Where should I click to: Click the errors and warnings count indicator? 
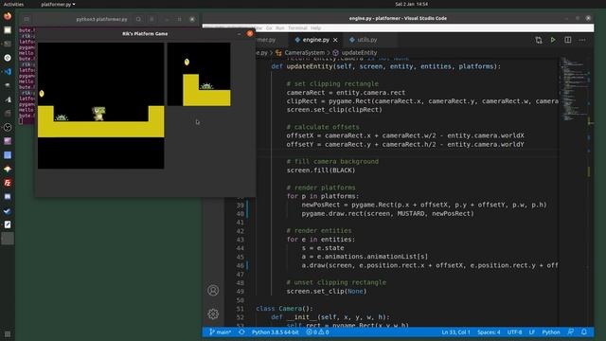(x=317, y=332)
